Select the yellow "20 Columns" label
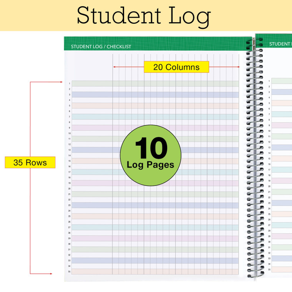This screenshot has width=292, height=292. click(x=176, y=67)
